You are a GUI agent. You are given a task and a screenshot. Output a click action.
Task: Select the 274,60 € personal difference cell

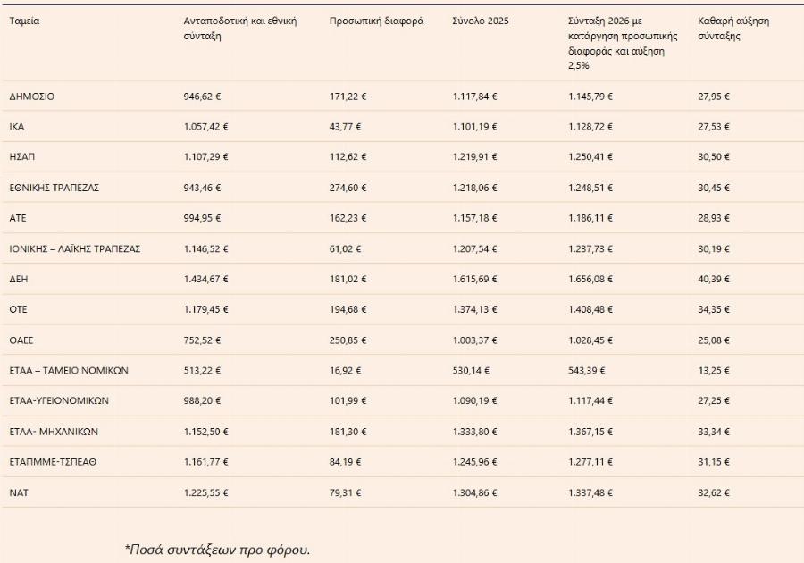348,188
